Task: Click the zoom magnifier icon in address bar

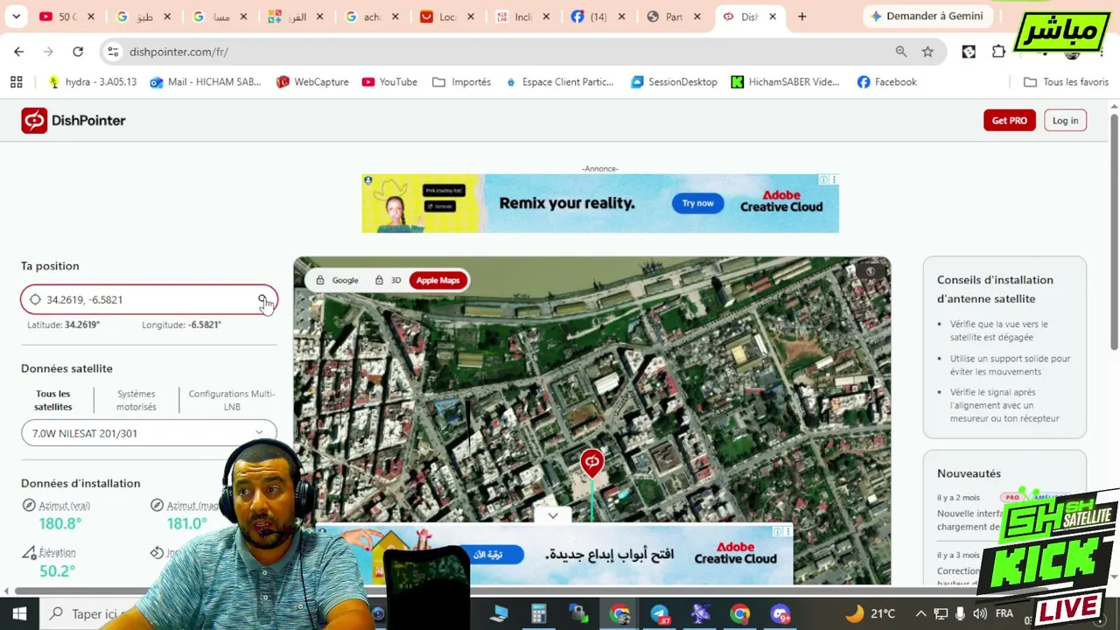Action: coord(901,52)
